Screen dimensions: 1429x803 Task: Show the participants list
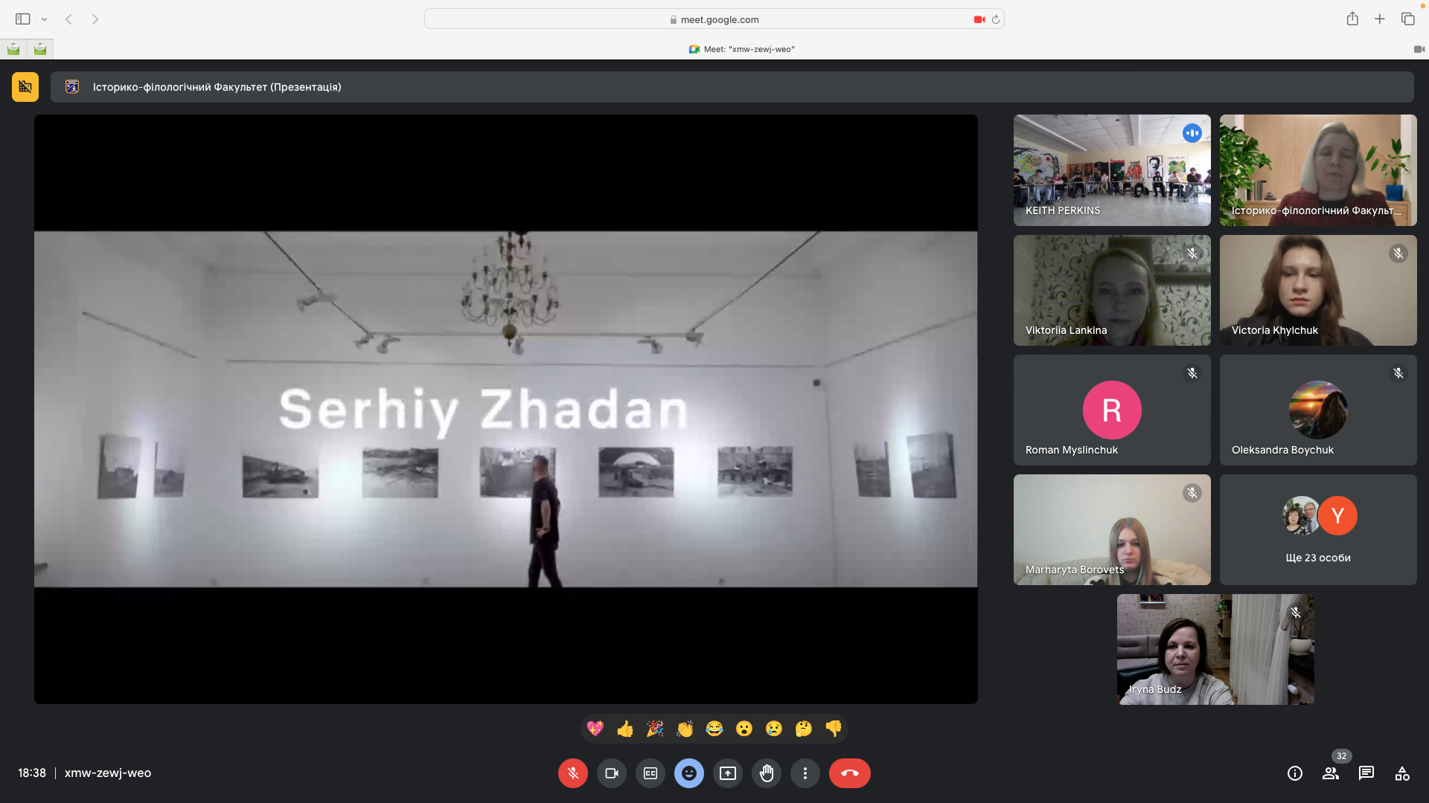coord(1331,773)
